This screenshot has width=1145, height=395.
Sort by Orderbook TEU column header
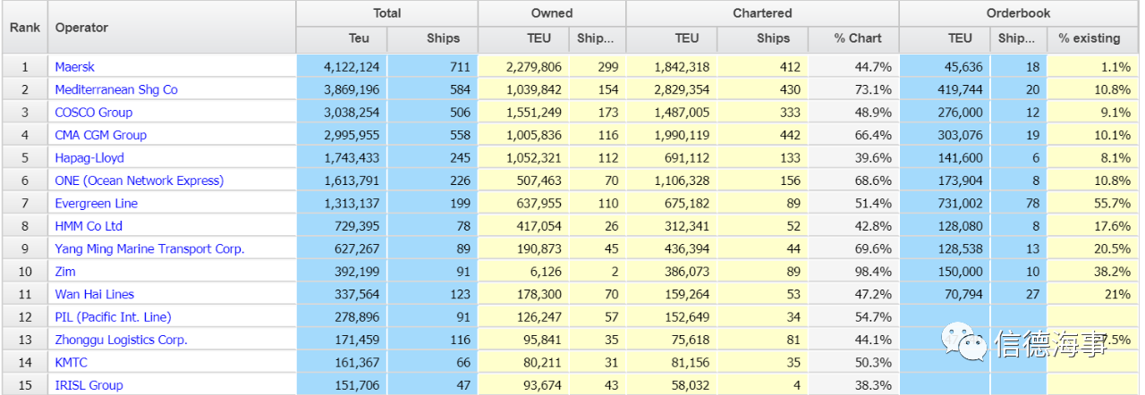pyautogui.click(x=945, y=38)
